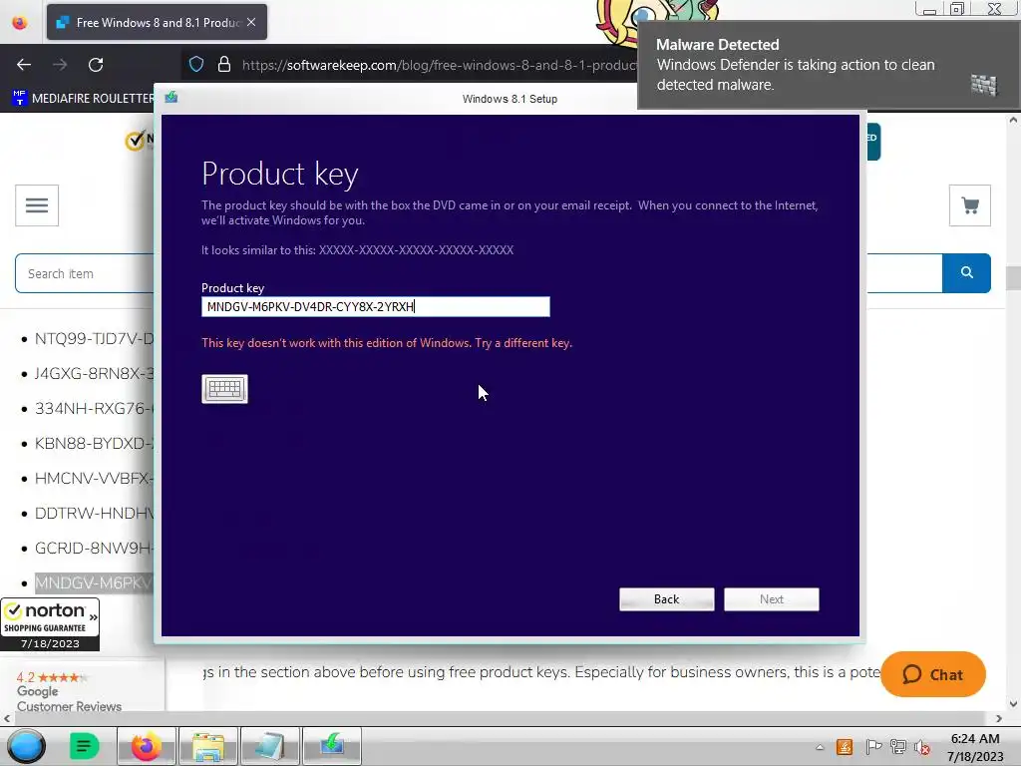Open the notepad taskbar item
The width and height of the screenshot is (1021, 766).
coord(269,746)
